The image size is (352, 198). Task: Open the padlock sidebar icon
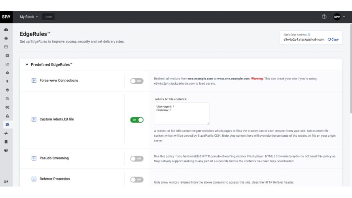pyautogui.click(x=7, y=116)
